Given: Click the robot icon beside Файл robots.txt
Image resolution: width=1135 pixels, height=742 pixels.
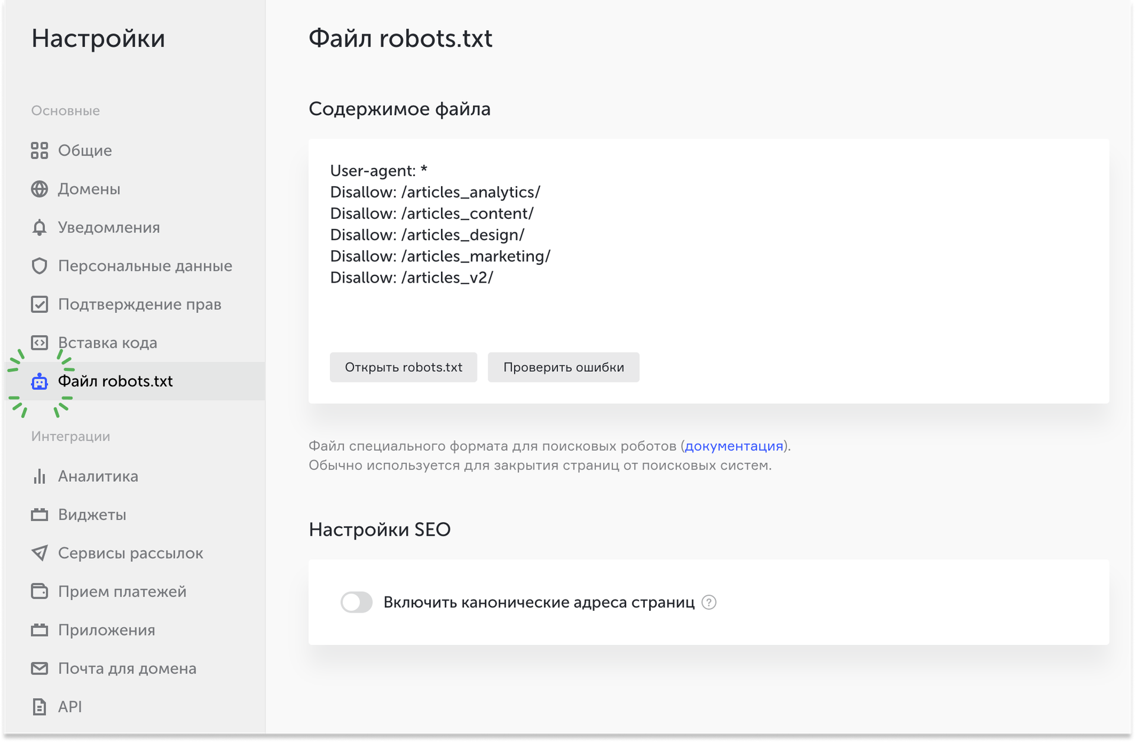Looking at the screenshot, I should [40, 382].
